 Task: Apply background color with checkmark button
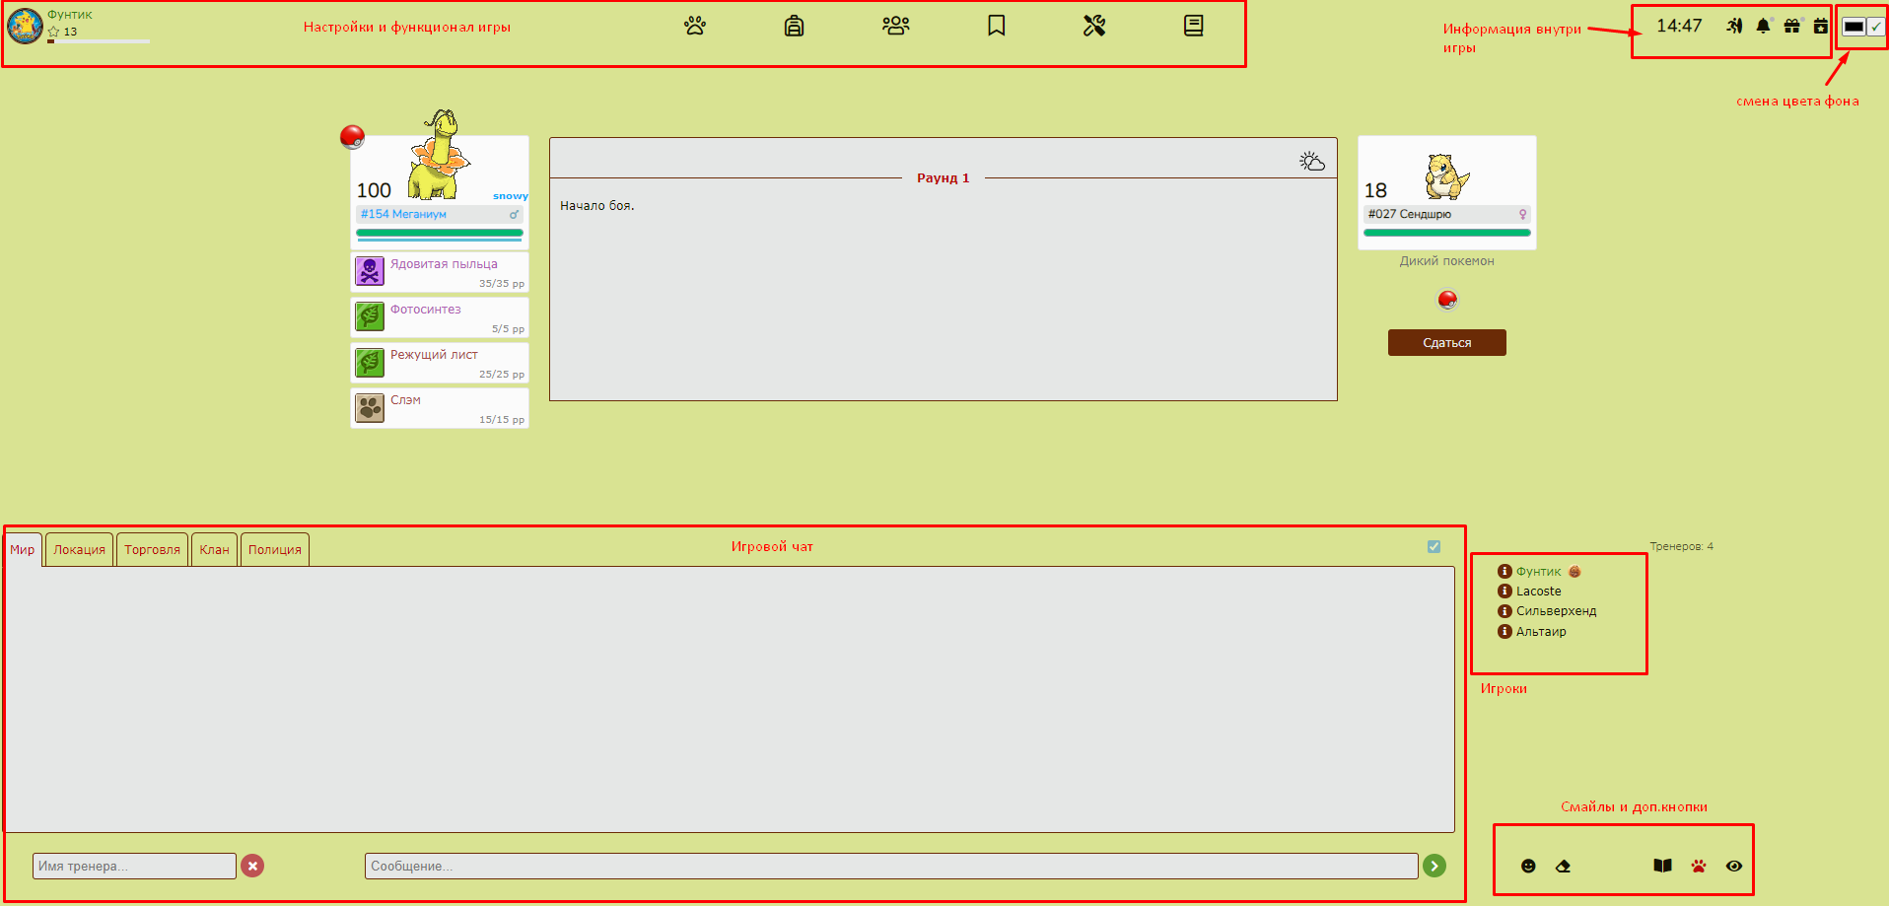point(1875,27)
